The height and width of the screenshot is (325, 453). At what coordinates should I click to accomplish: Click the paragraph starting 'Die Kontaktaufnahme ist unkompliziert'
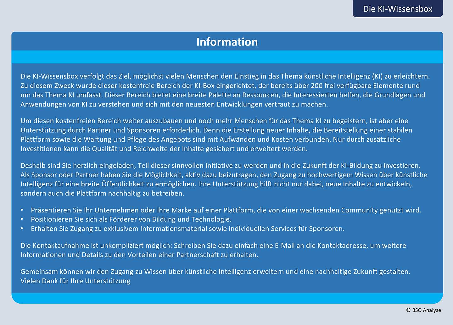point(213,250)
